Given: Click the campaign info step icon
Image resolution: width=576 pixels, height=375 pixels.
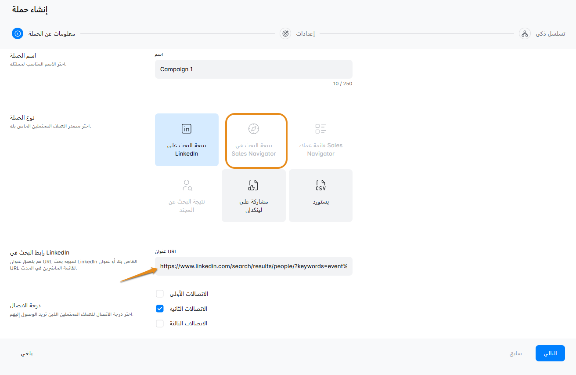Looking at the screenshot, I should (x=18, y=33).
